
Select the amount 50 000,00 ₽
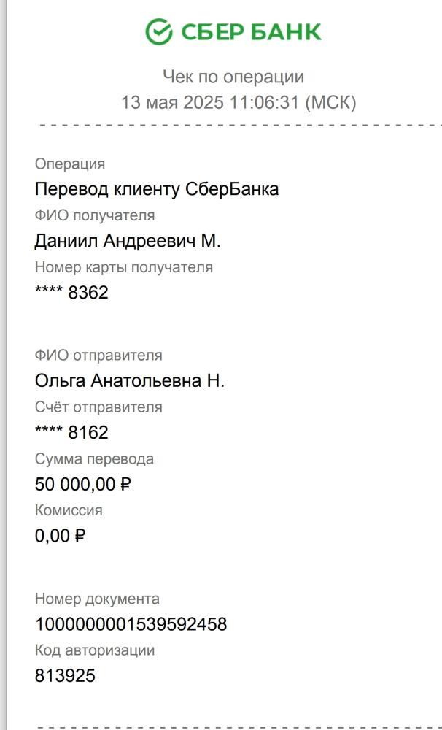tap(83, 484)
